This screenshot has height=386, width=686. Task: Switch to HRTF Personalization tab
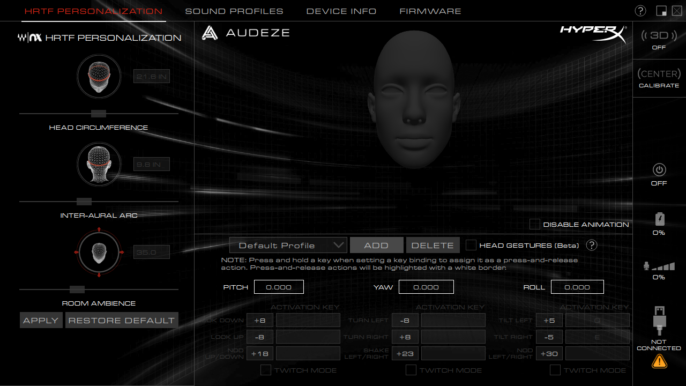[x=93, y=11]
